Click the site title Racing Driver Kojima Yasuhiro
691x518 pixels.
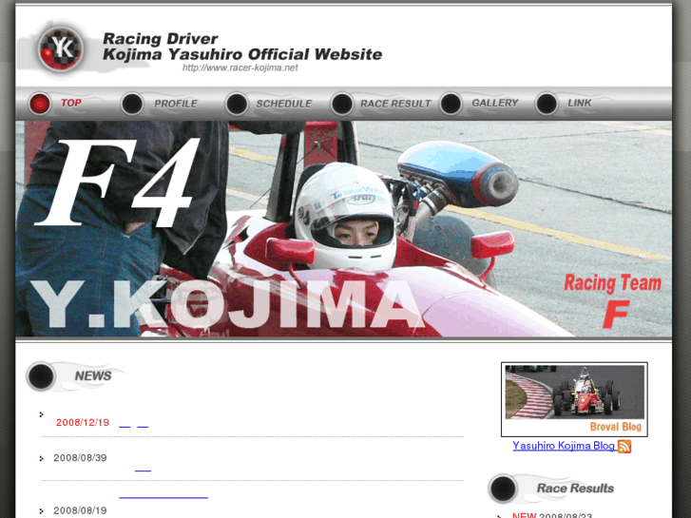pyautogui.click(x=242, y=47)
